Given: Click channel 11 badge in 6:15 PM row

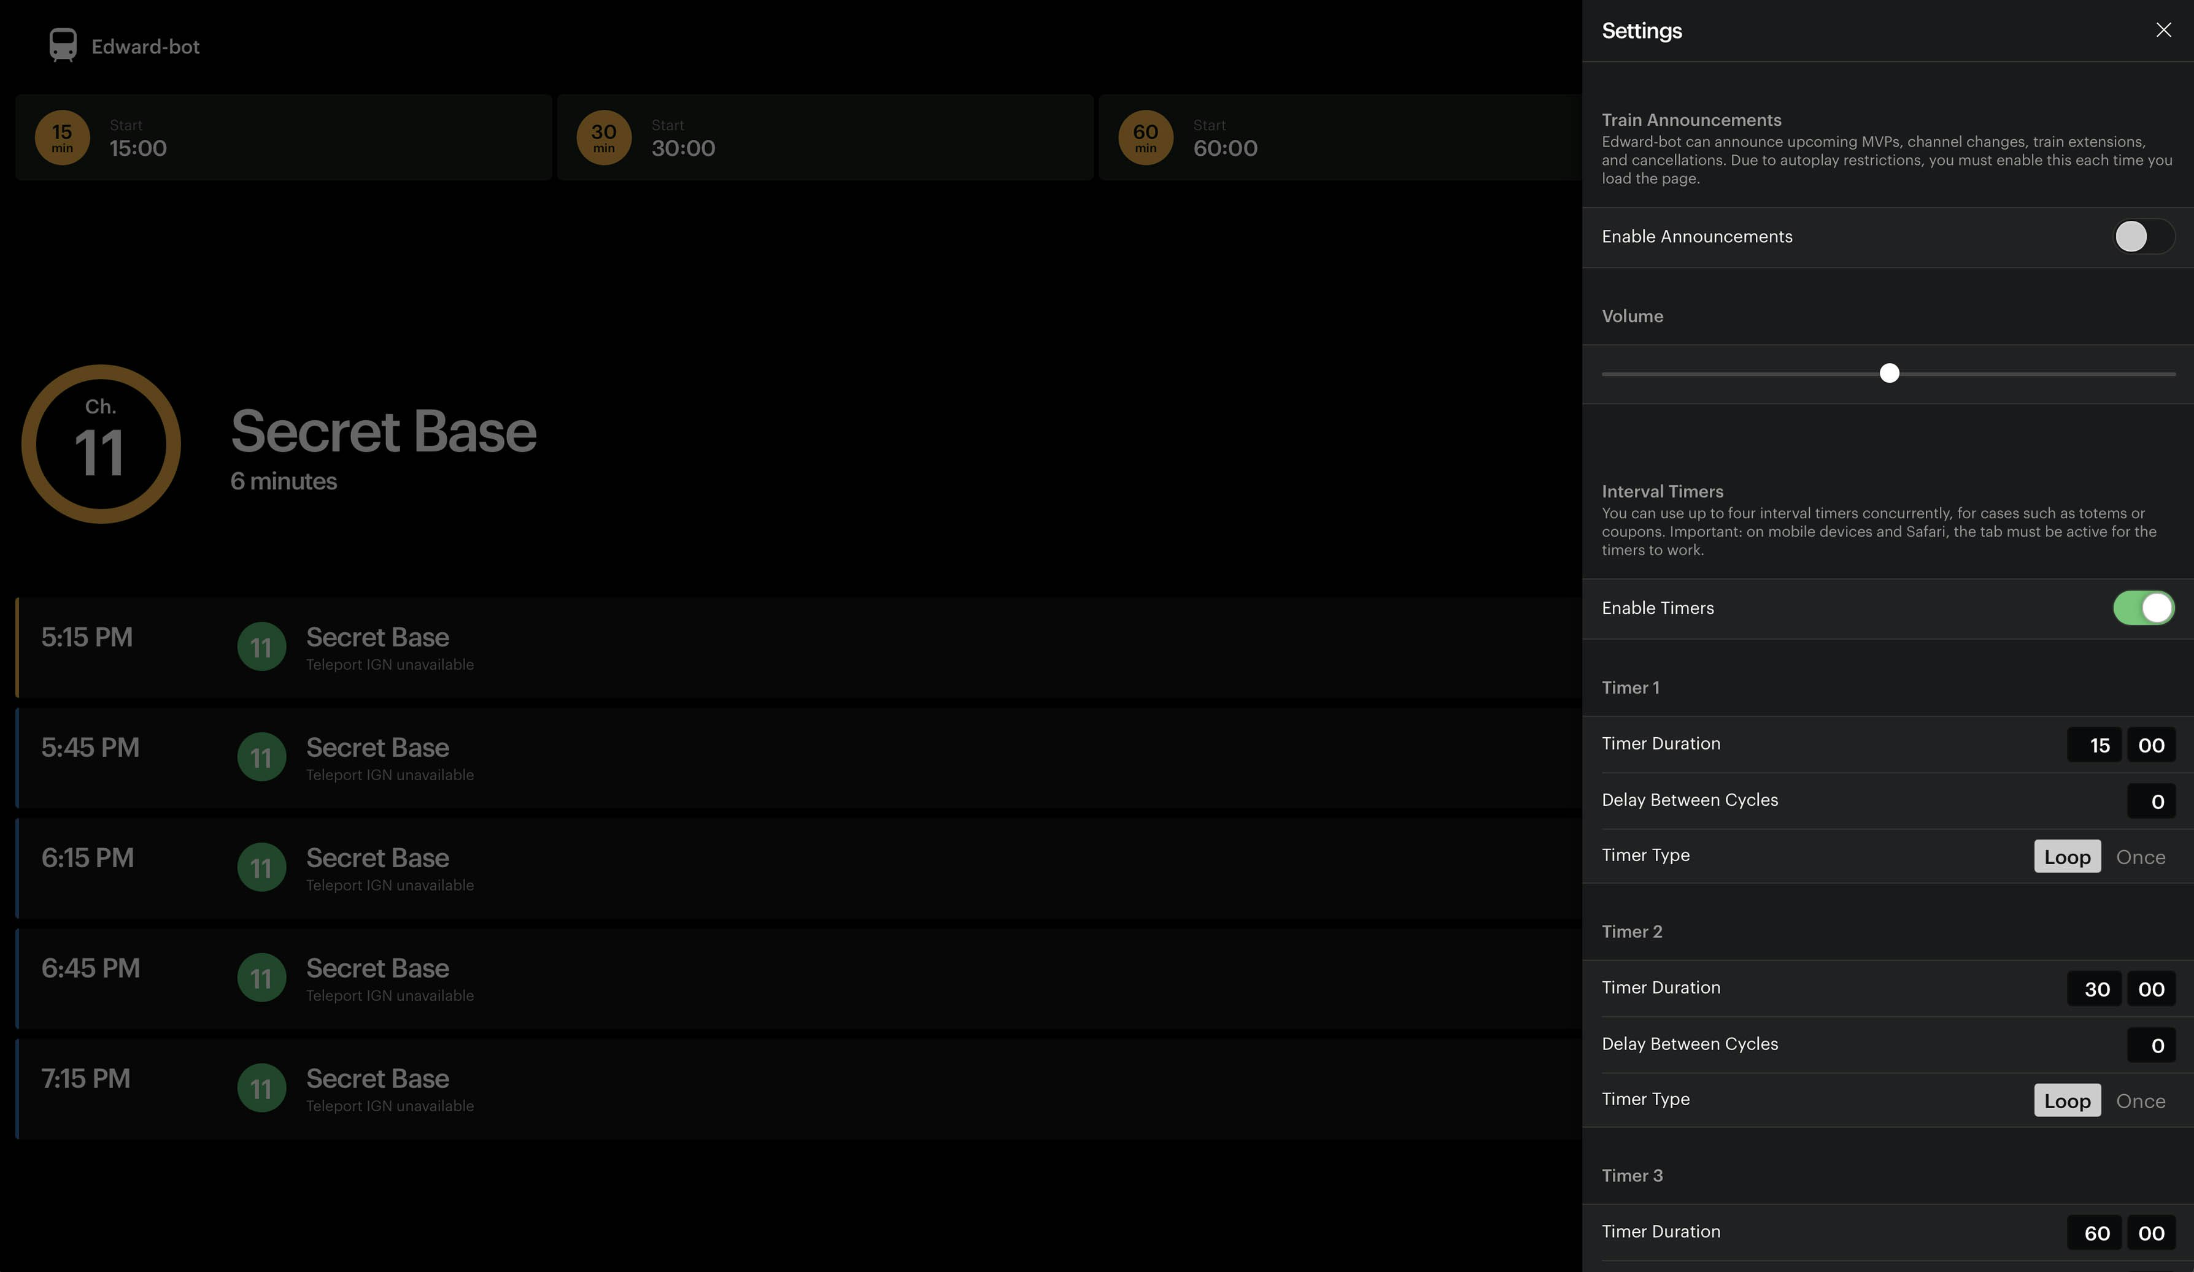Looking at the screenshot, I should 261,867.
